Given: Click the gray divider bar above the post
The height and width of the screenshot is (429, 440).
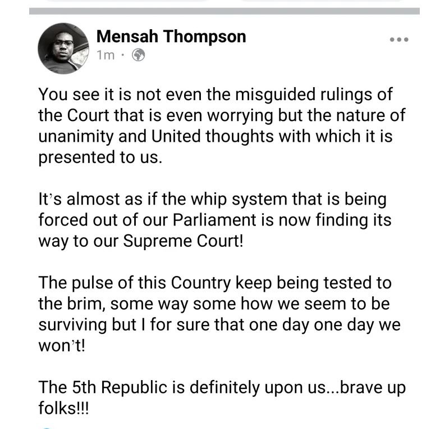Looking at the screenshot, I should (x=224, y=11).
